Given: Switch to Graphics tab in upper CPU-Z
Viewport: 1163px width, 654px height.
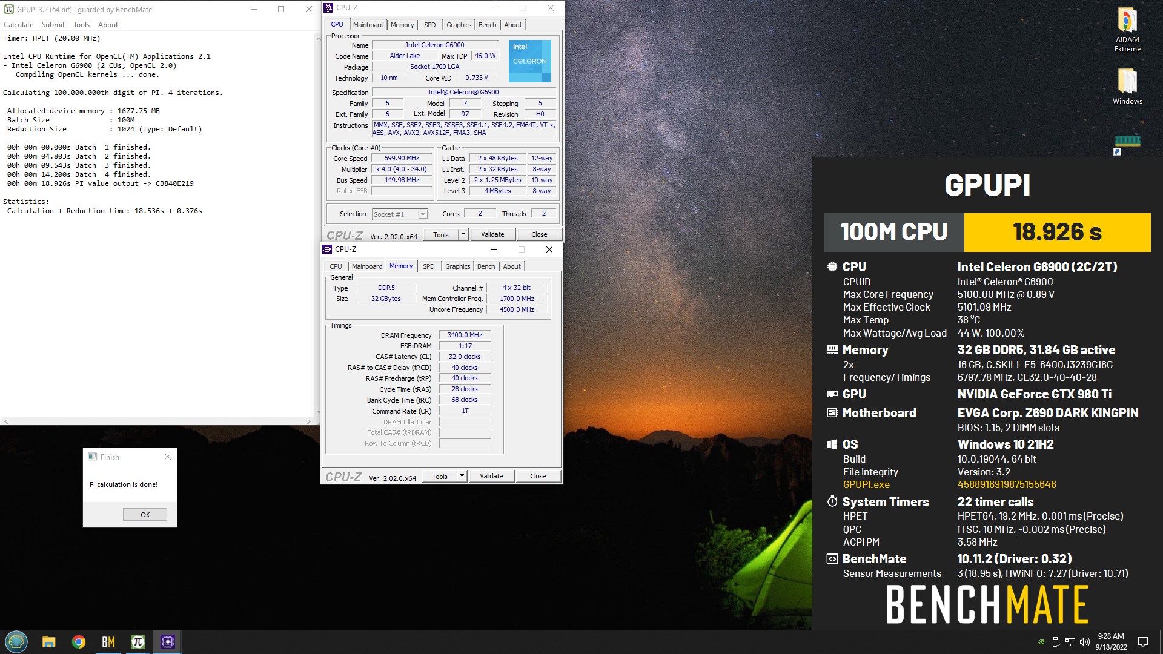Looking at the screenshot, I should coord(459,25).
